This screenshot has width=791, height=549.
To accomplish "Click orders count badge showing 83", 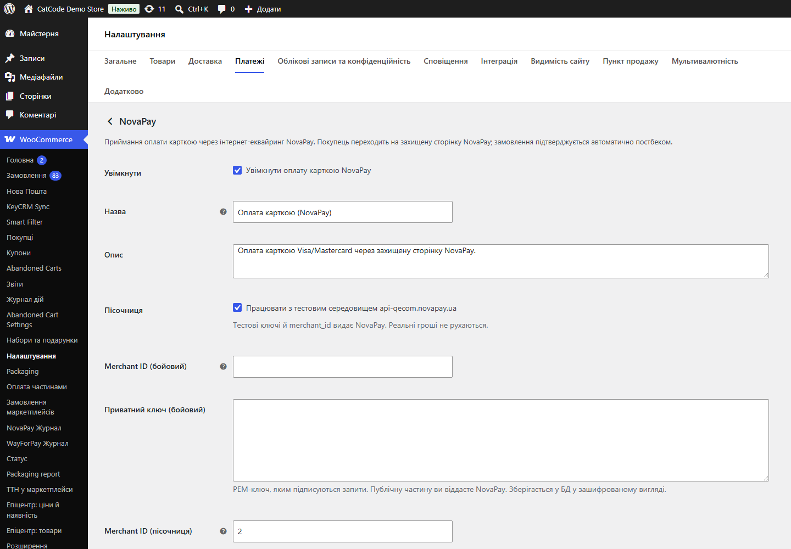I will coord(55,176).
